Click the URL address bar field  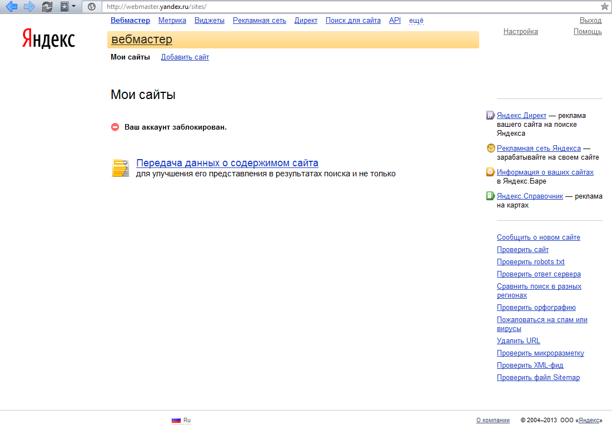(x=345, y=7)
